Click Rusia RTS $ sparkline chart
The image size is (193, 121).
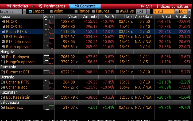(x=49, y=32)
